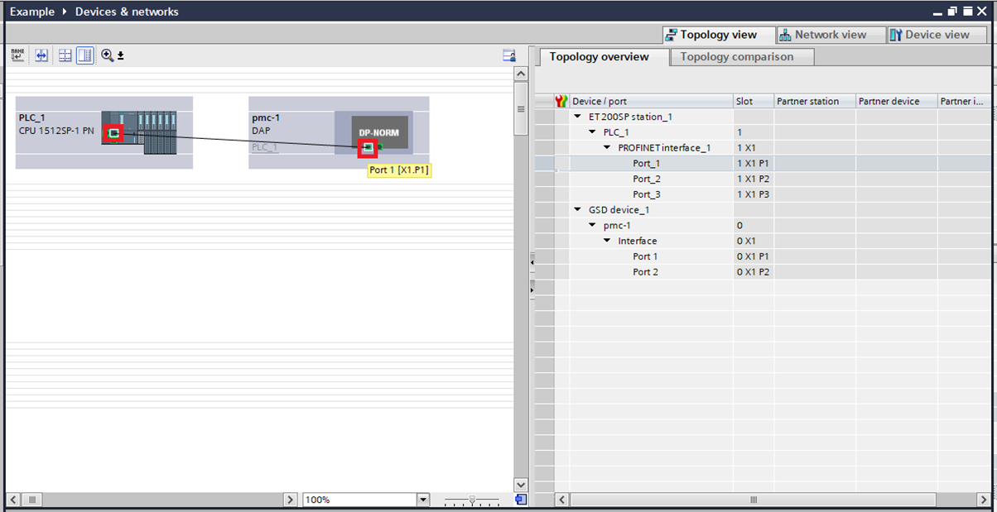Click the split editor icon at bottom right
Screen dimensions: 997x512
pyautogui.click(x=521, y=500)
